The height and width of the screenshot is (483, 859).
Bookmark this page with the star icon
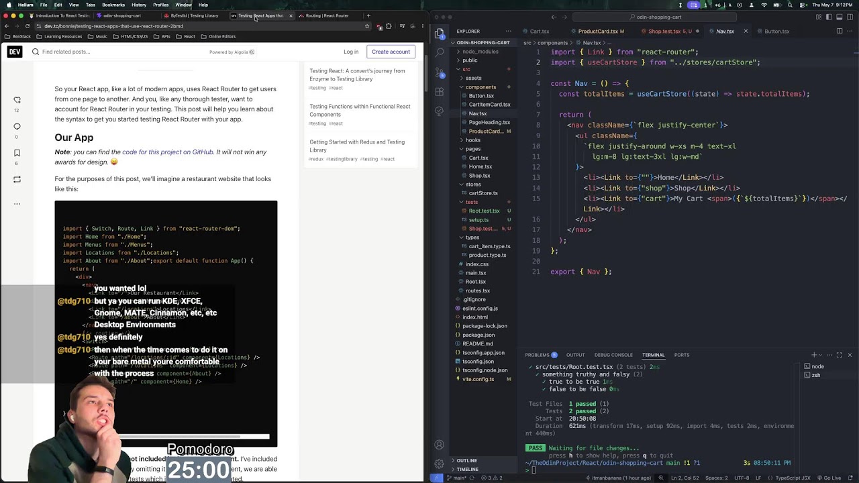tap(367, 26)
